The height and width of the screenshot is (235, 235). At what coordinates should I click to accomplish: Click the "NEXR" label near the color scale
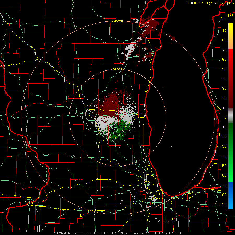pos(230,16)
